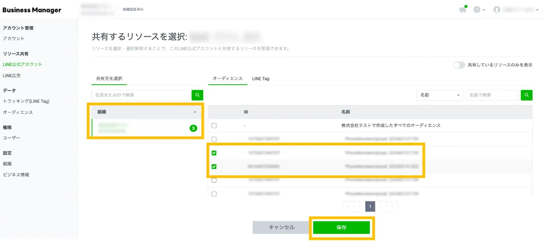This screenshot has width=544, height=243.
Task: Click the キャンセル button
Action: (x=281, y=227)
